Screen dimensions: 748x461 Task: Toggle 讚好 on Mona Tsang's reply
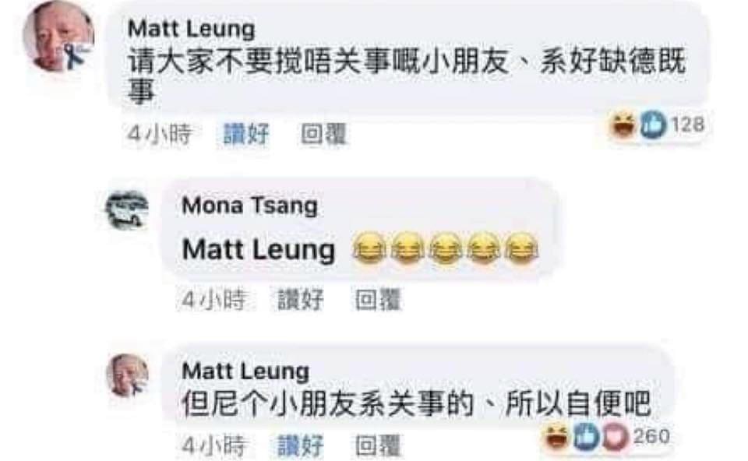301,300
